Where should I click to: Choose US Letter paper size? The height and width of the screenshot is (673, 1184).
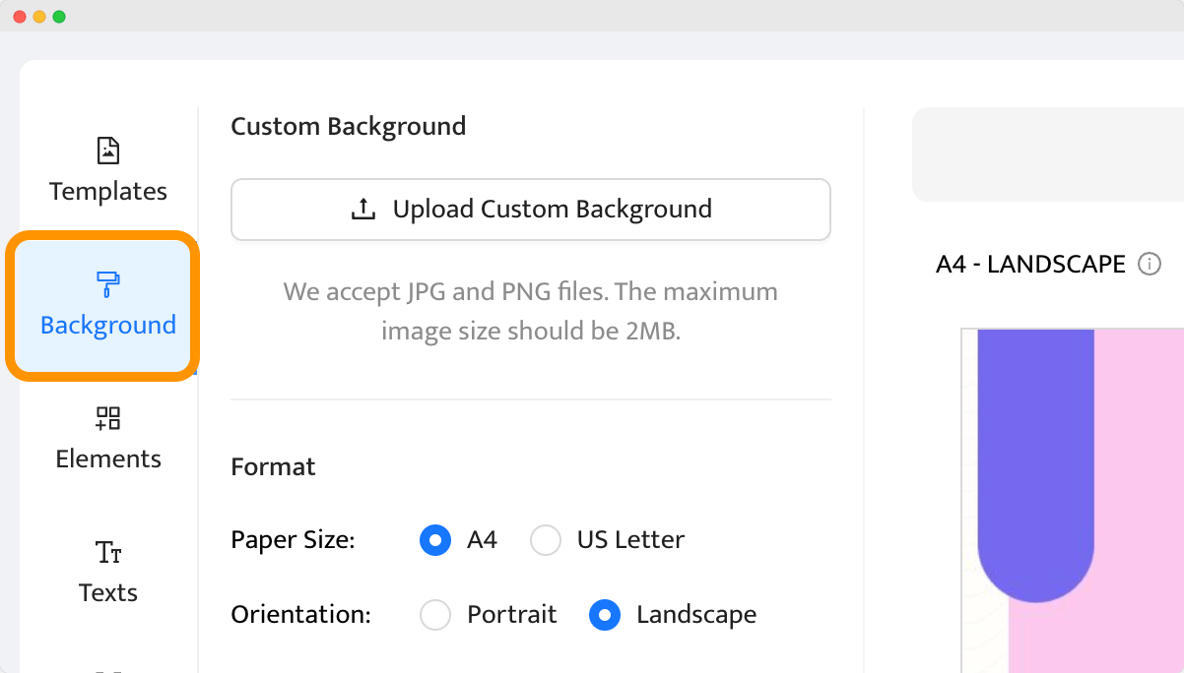click(546, 540)
